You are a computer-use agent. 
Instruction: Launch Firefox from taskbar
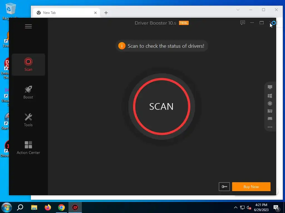(48, 207)
